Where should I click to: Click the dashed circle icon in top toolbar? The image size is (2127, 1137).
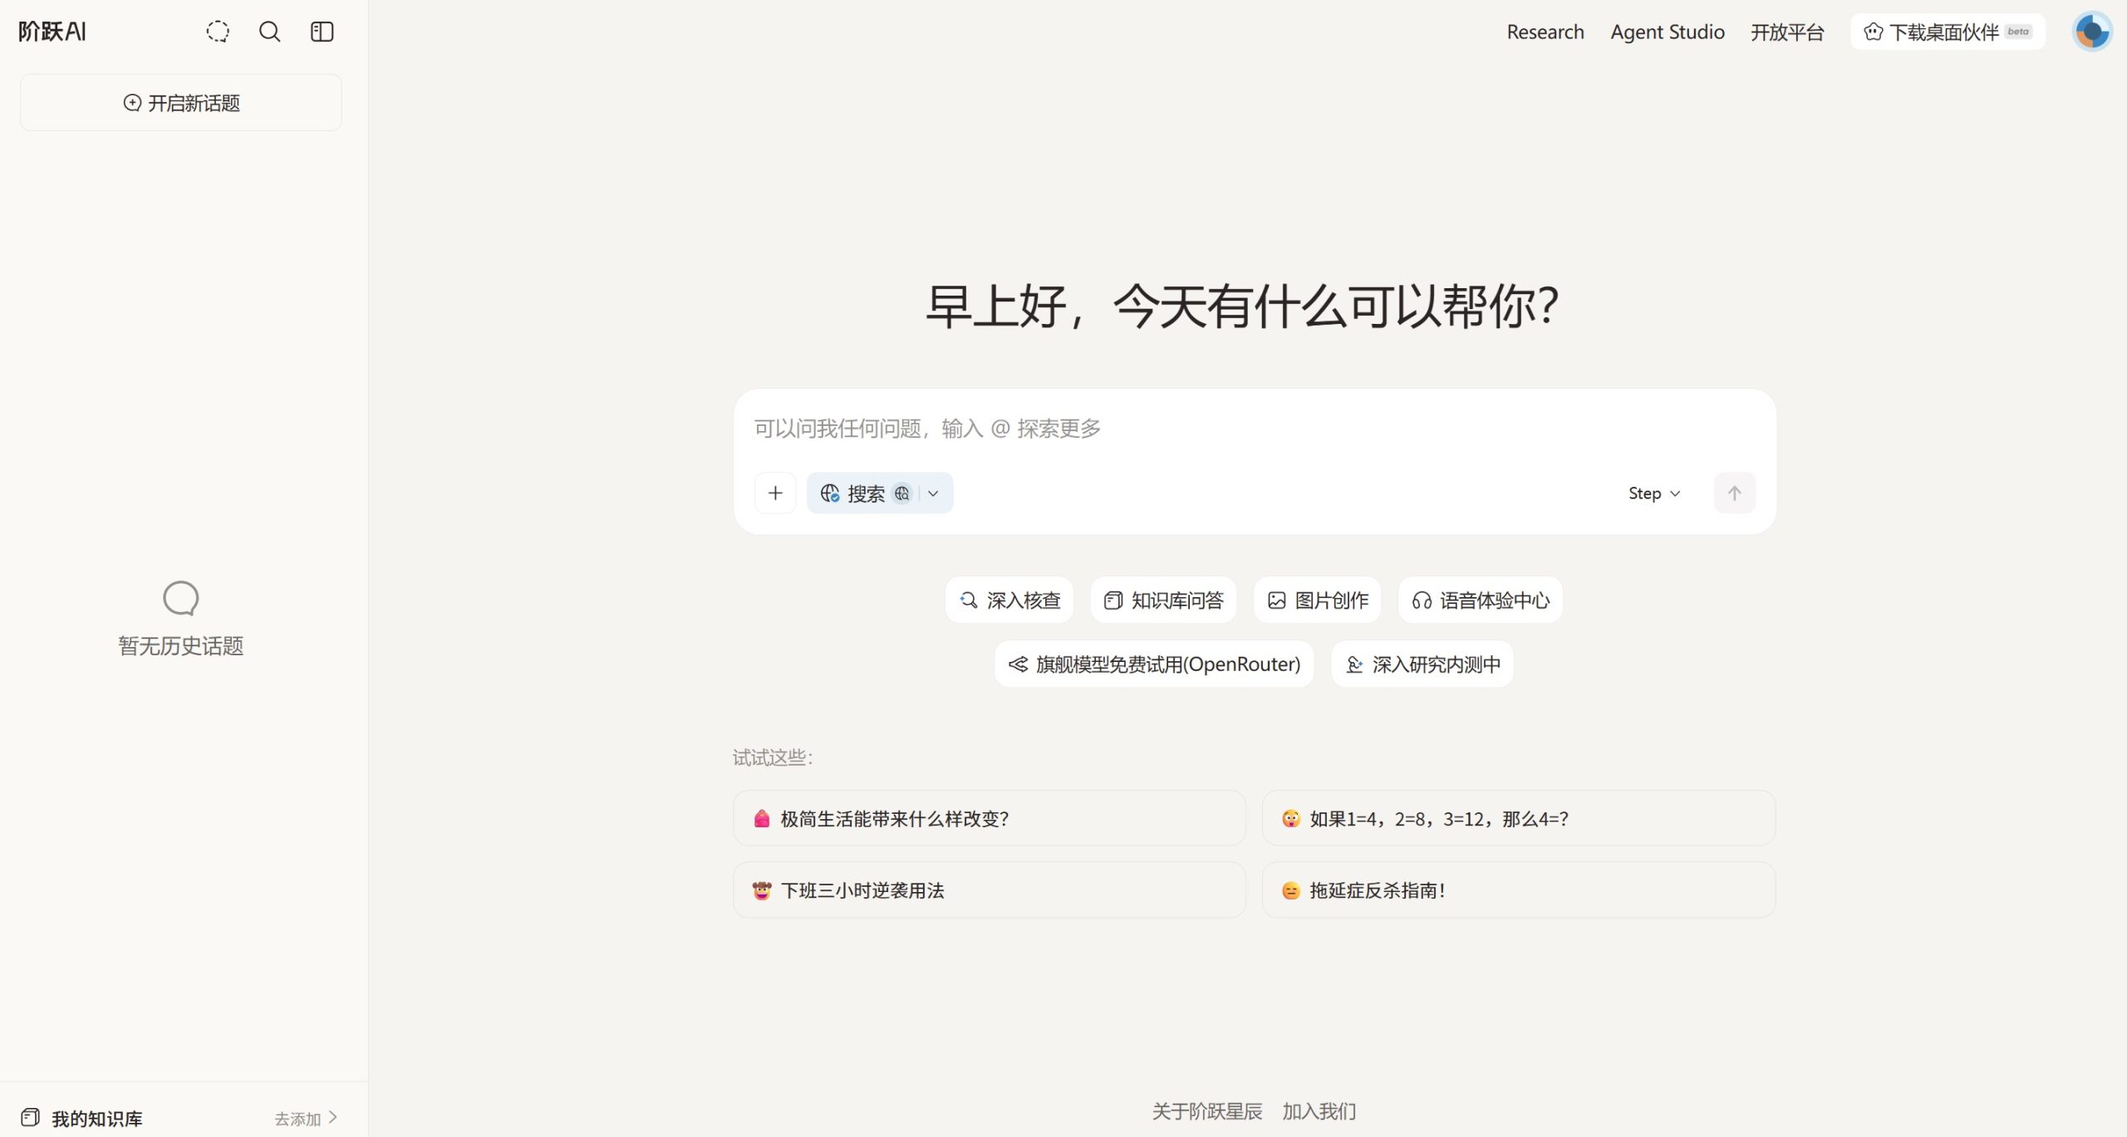click(x=217, y=32)
